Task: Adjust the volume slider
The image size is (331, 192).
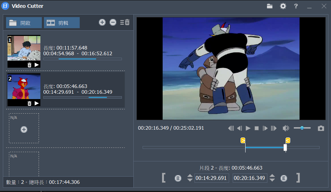Action: click(302, 128)
